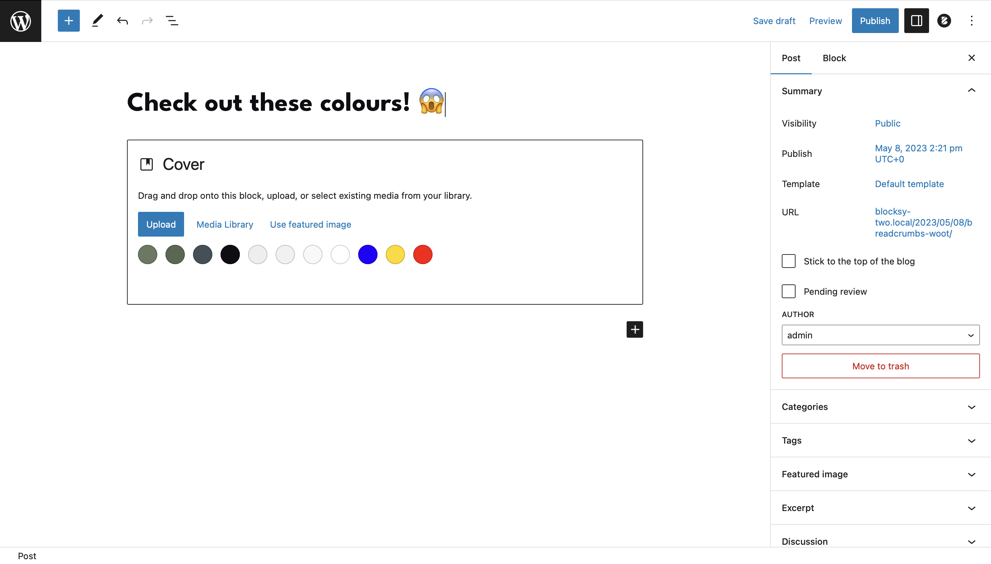Image resolution: width=991 pixels, height=564 pixels.
Task: Enable Stick to the top of the blog
Action: 788,261
